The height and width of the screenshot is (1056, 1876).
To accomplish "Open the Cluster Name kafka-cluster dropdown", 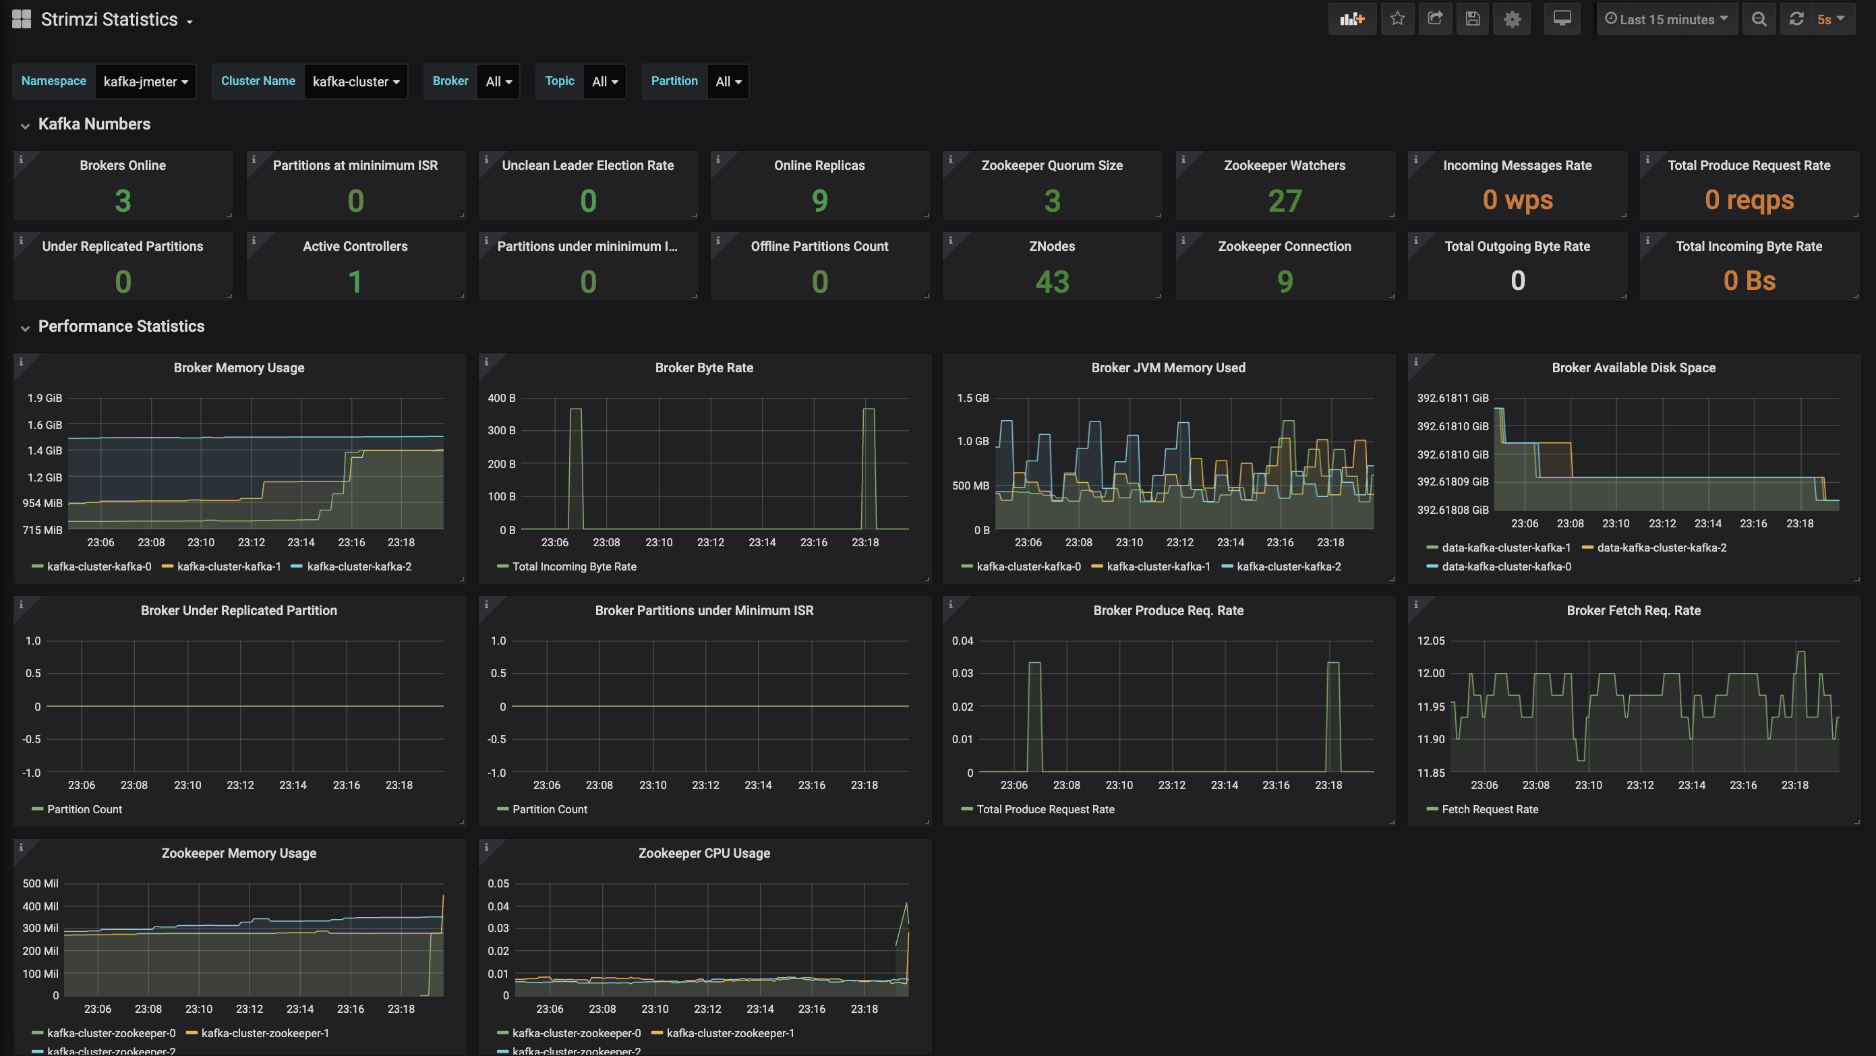I will click(355, 82).
